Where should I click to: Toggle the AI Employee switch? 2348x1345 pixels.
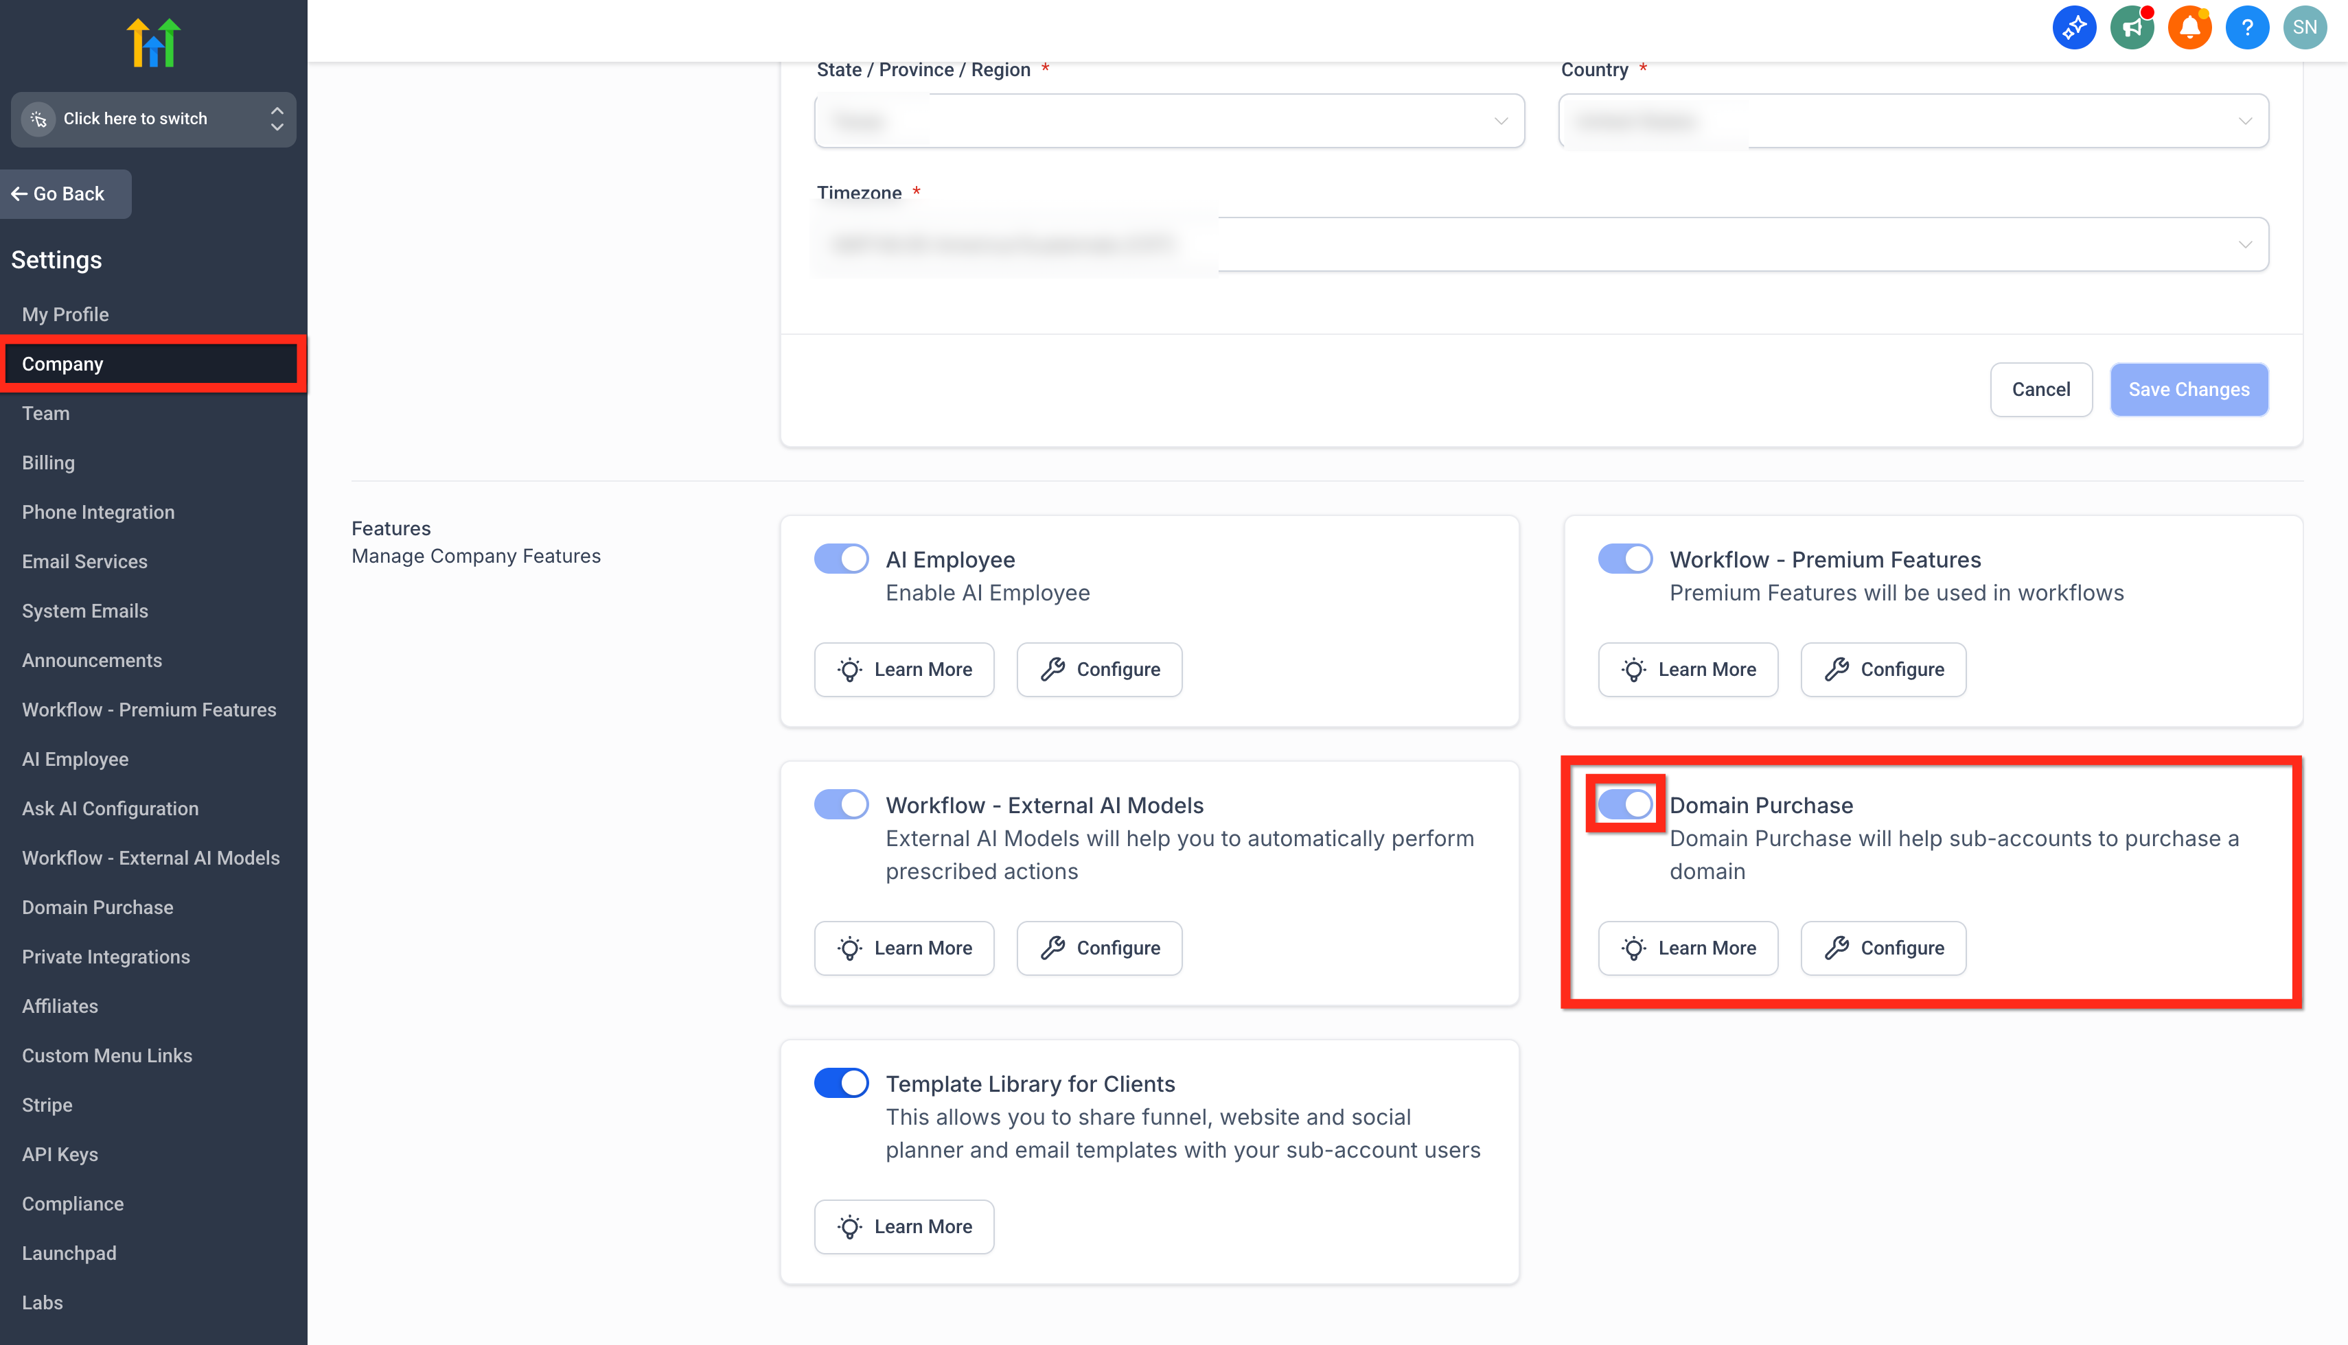[841, 559]
